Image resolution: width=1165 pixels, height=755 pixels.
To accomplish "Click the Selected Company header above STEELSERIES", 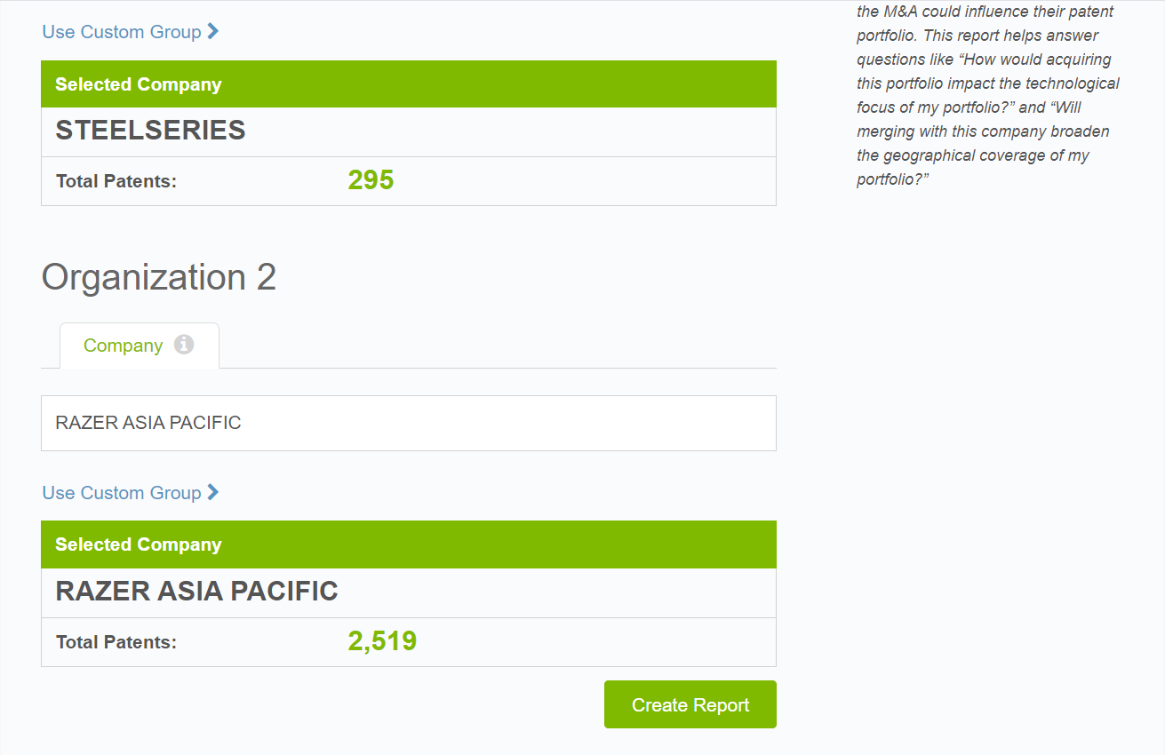I will (138, 84).
